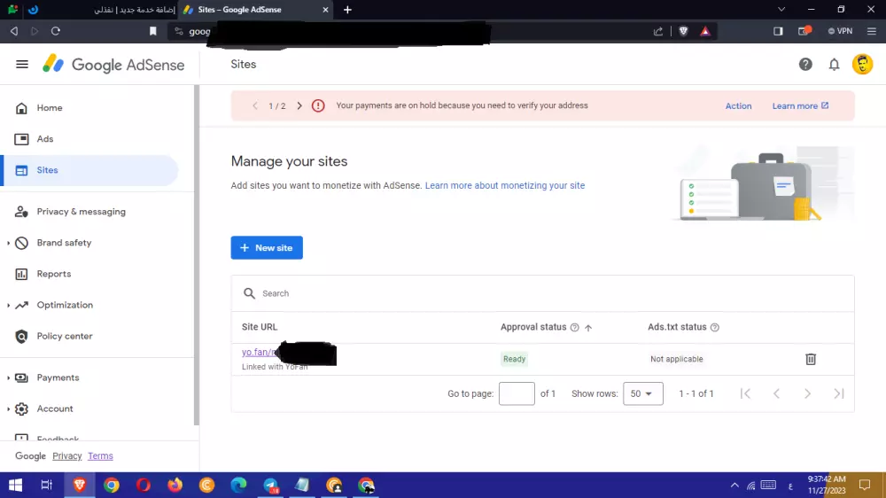The width and height of the screenshot is (886, 498).
Task: Open the Approval status help icon
Action: (575, 327)
